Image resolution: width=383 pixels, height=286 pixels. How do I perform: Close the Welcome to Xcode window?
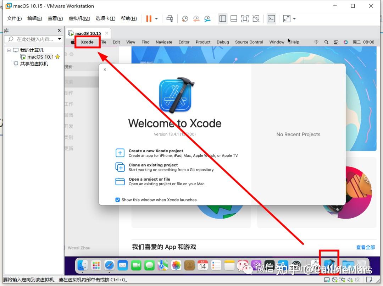pos(105,70)
